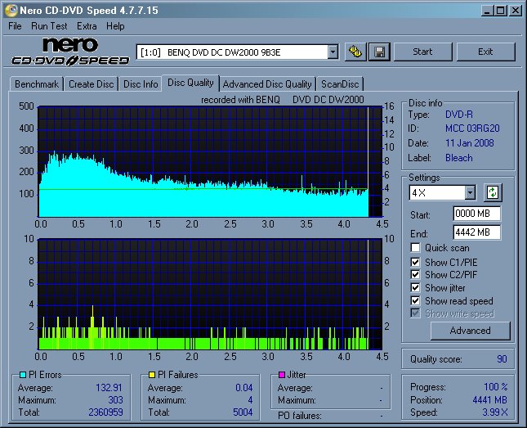527x428 pixels.
Task: Click the End position 4442 MB field
Action: [476, 232]
